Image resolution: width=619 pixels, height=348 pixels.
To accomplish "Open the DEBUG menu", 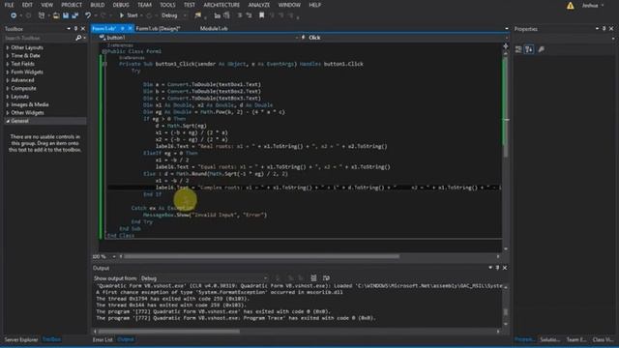I will (121, 5).
